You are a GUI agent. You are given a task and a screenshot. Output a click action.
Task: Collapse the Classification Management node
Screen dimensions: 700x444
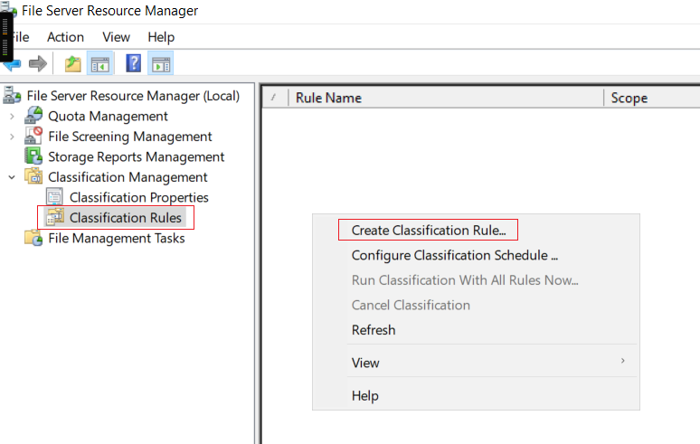12,177
